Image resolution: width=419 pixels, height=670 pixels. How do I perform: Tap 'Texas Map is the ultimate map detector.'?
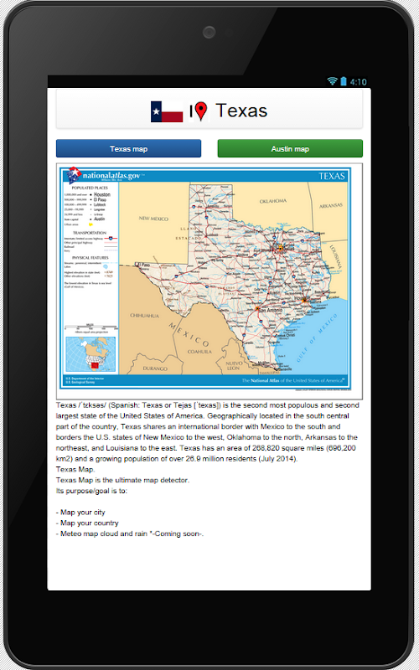pyautogui.click(x=122, y=480)
